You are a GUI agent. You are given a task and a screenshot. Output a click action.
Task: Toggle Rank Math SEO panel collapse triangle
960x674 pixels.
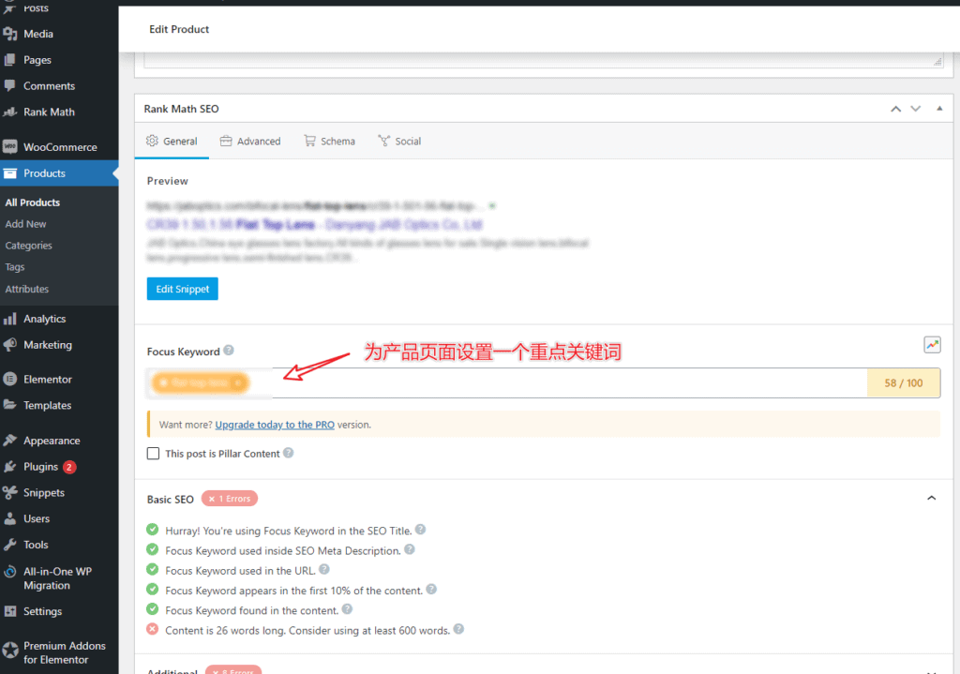pos(939,109)
